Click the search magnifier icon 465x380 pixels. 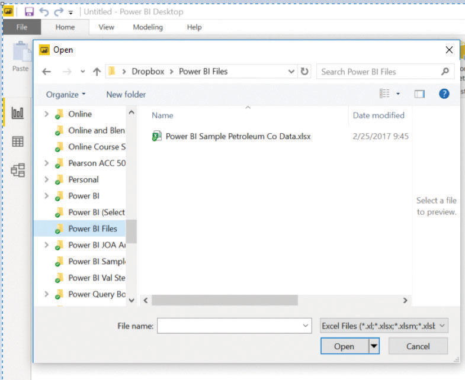pyautogui.click(x=445, y=72)
